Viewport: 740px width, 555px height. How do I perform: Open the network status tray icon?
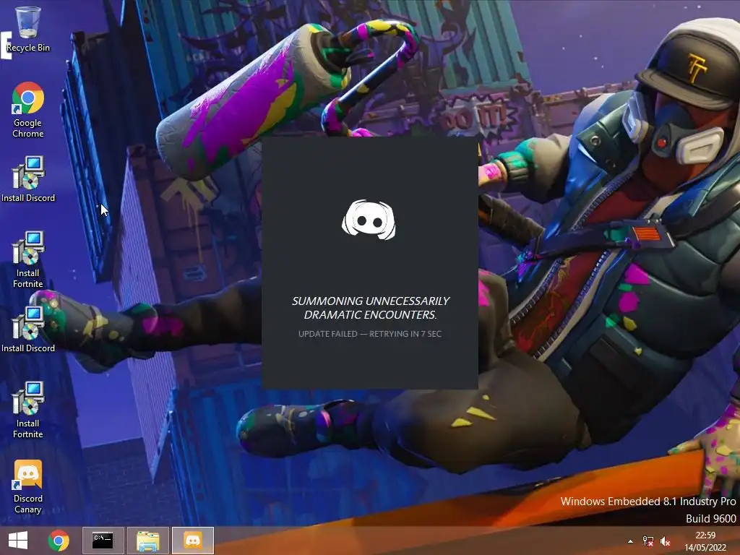pos(648,541)
